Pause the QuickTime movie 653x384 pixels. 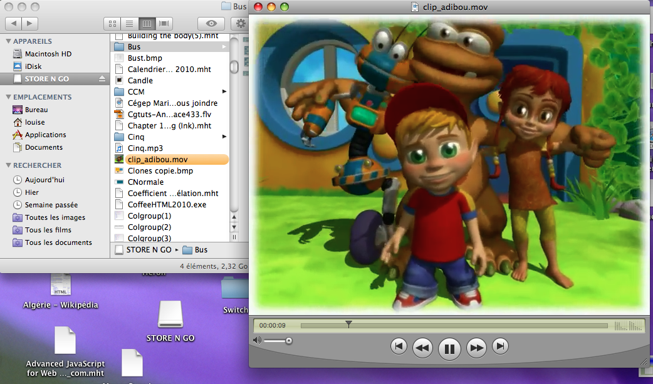(449, 348)
